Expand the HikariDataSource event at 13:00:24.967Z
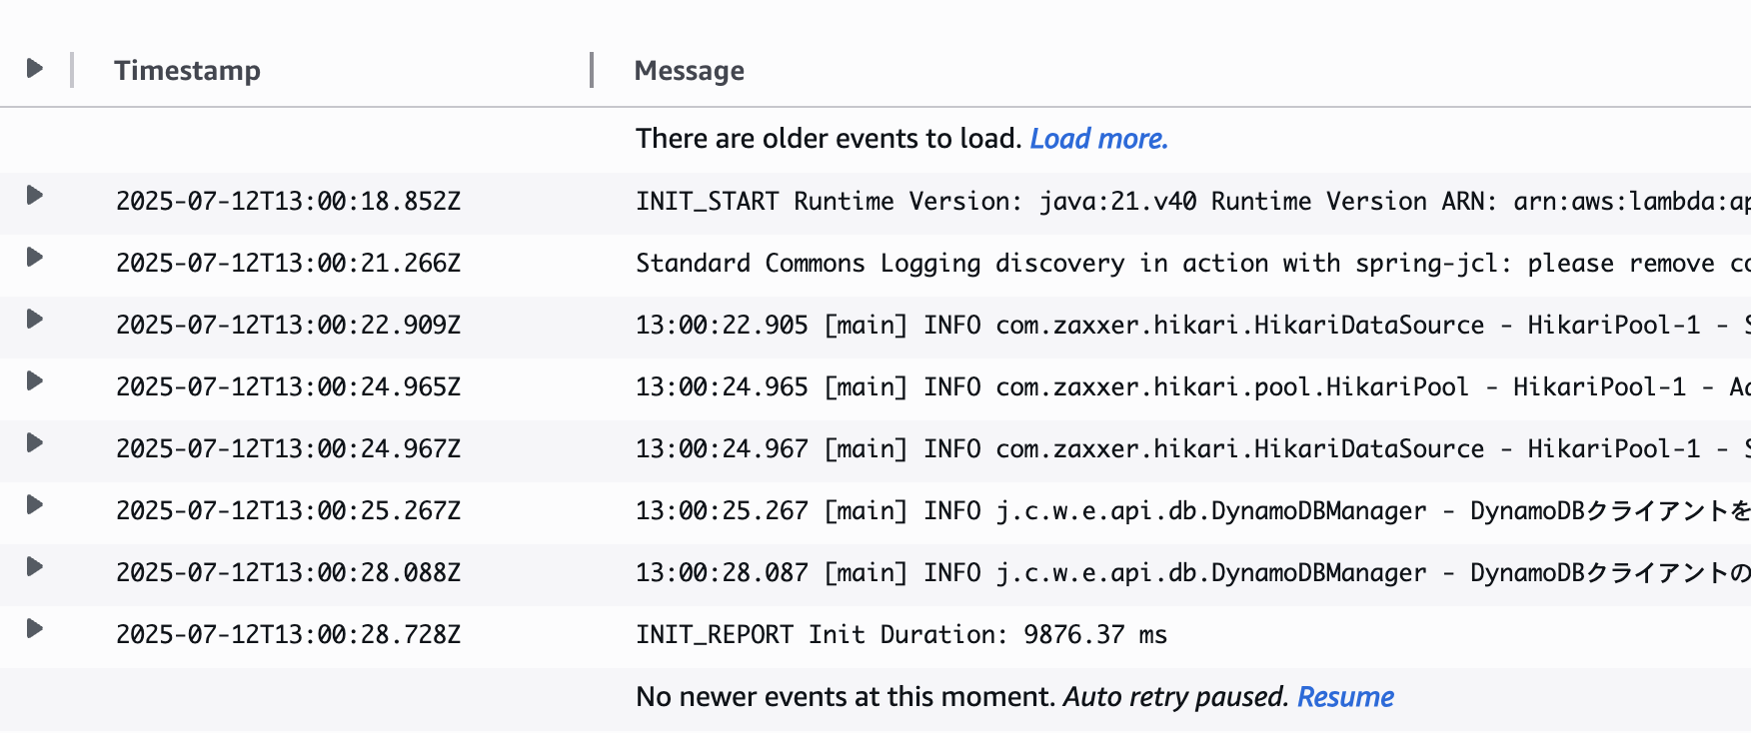Image resolution: width=1751 pixels, height=733 pixels. [35, 443]
